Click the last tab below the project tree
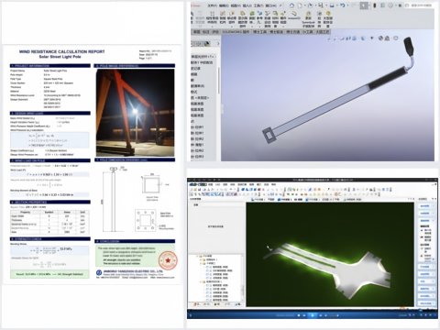The image size is (440, 330). pyautogui.click(x=238, y=304)
